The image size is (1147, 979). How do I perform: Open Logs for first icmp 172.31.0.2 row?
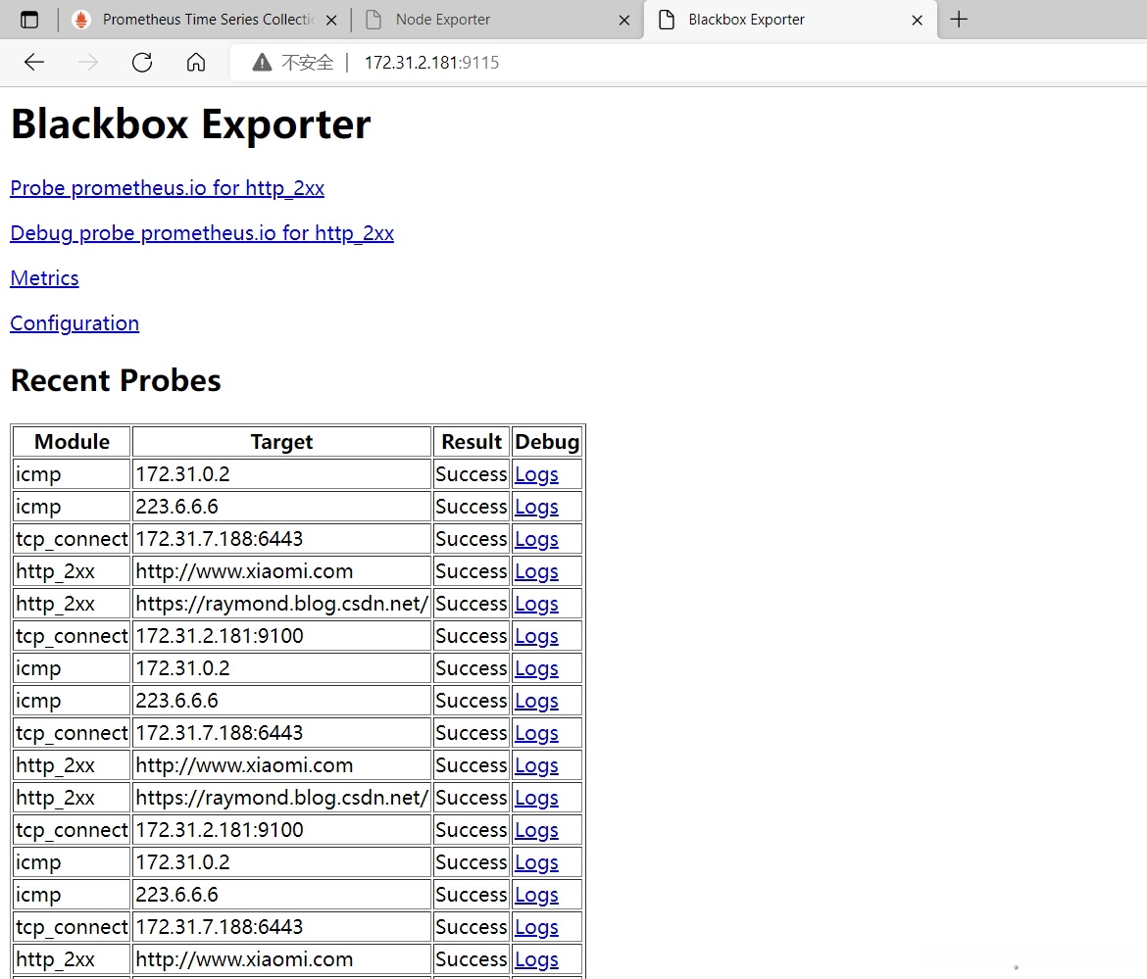[536, 474]
